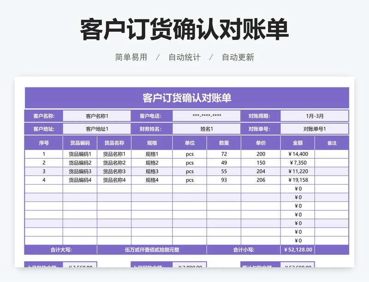Click the 备注 column header
The height and width of the screenshot is (282, 369).
(x=332, y=143)
